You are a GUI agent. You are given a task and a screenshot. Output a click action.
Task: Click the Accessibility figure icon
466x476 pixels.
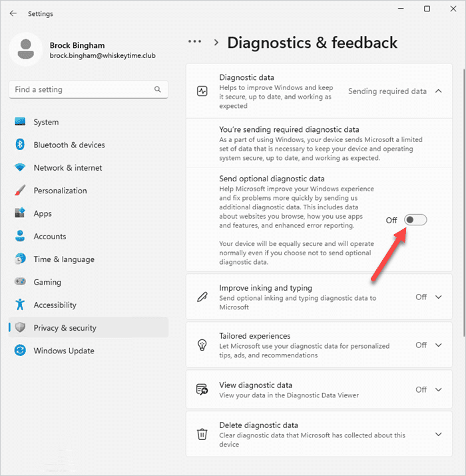pos(20,305)
